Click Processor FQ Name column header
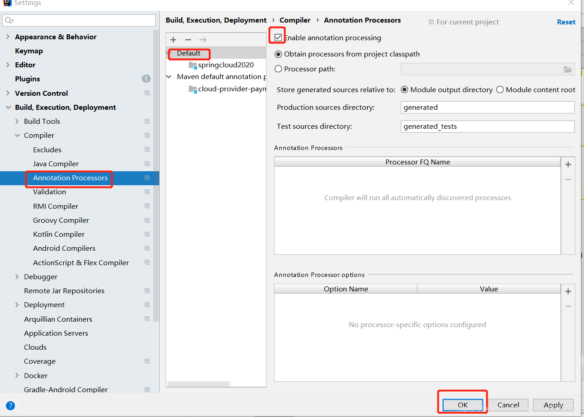Screen dimensions: 584x417 pos(418,162)
